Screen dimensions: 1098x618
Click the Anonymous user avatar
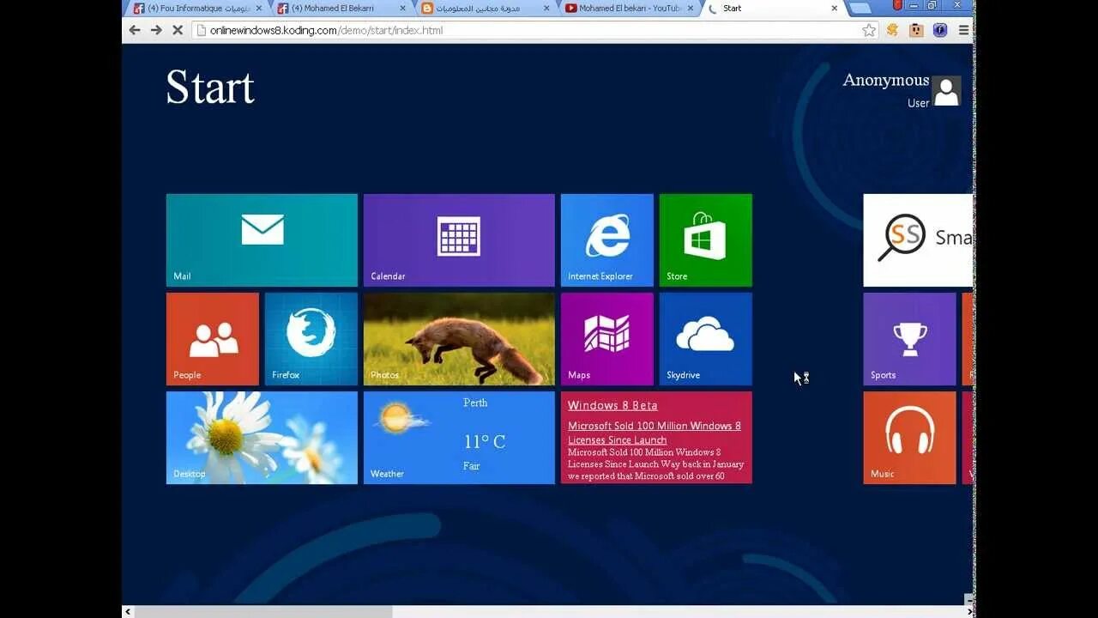[x=946, y=91]
